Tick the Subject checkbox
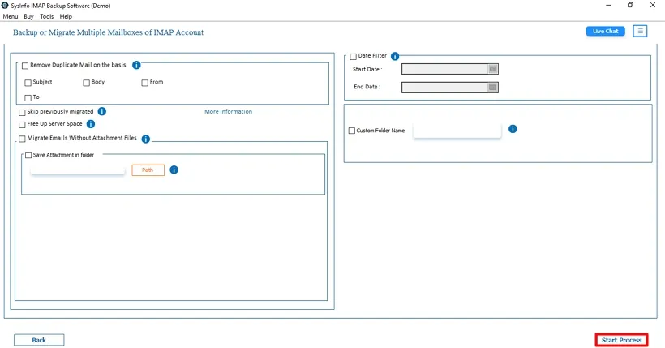This screenshot has height=348, width=665. 28,83
